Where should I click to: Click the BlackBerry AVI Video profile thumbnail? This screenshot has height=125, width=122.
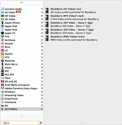click(47, 11)
